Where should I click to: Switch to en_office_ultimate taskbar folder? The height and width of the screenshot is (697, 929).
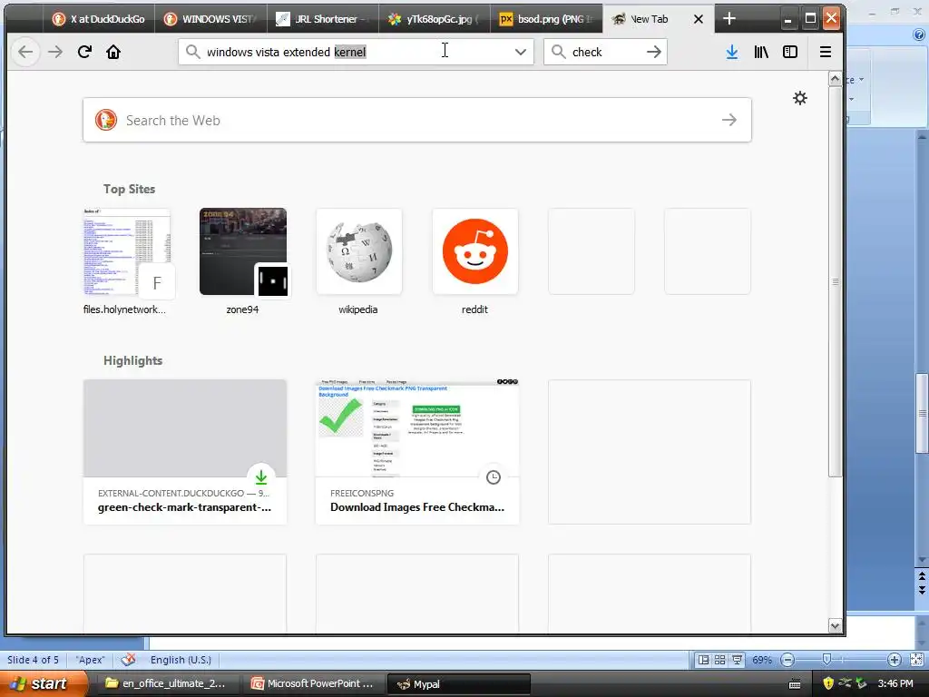166,683
